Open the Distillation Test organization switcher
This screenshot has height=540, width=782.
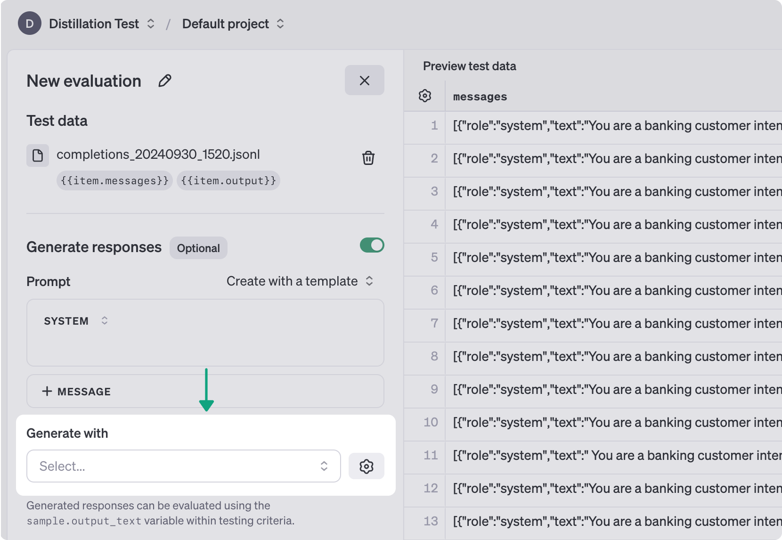102,24
